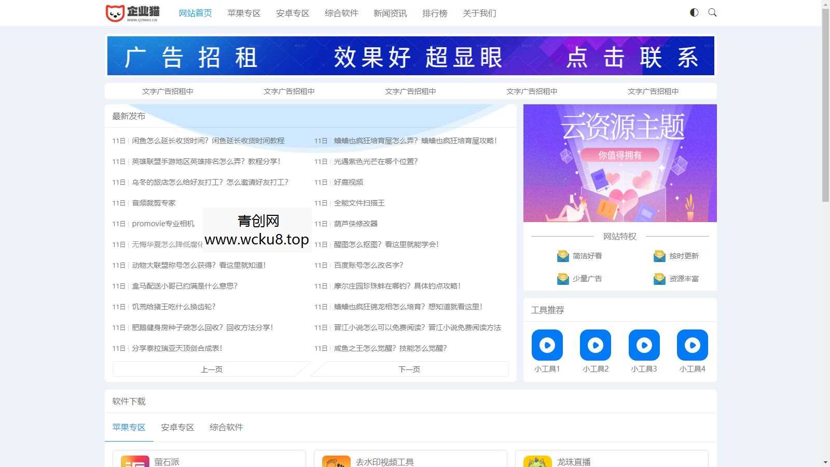Click the 下一页 pagination button
The height and width of the screenshot is (467, 830).
point(410,369)
